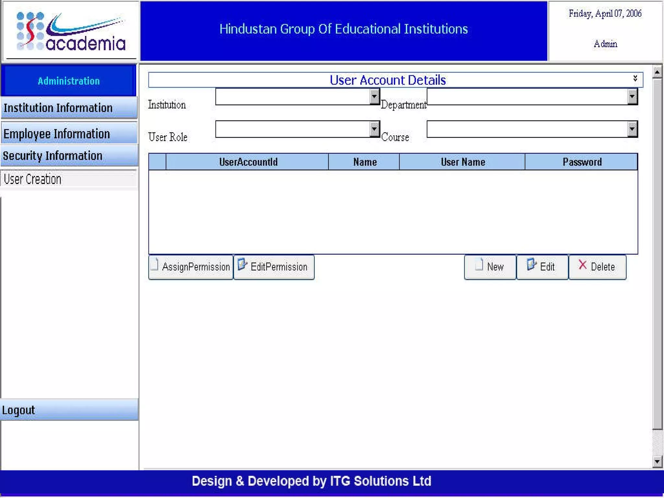The image size is (664, 498).
Task: Collapse User Account Details via chevron
Action: tap(635, 78)
